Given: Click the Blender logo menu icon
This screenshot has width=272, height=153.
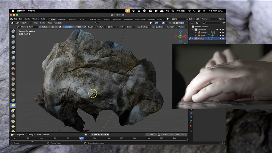Looking at the screenshot, I should click(12, 19).
